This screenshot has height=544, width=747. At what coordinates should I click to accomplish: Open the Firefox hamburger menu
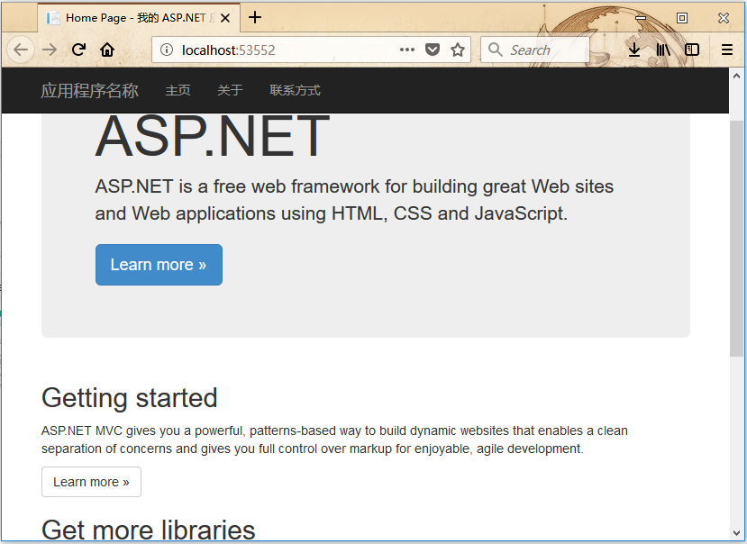coord(727,50)
